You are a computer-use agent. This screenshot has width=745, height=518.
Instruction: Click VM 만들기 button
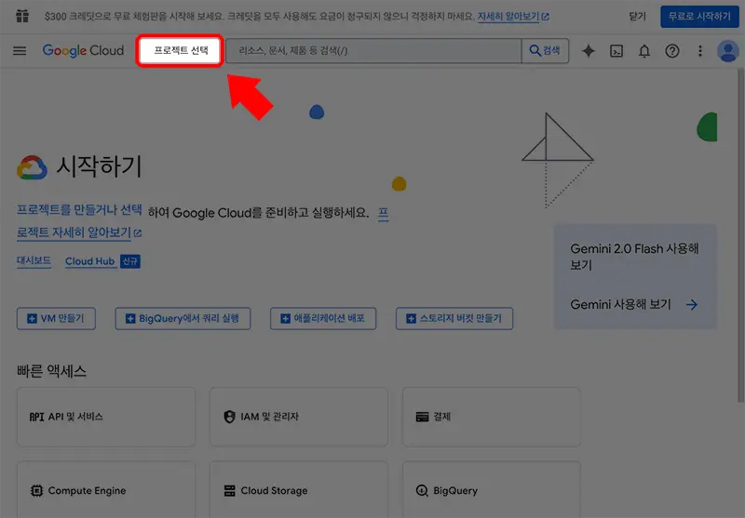(x=56, y=318)
